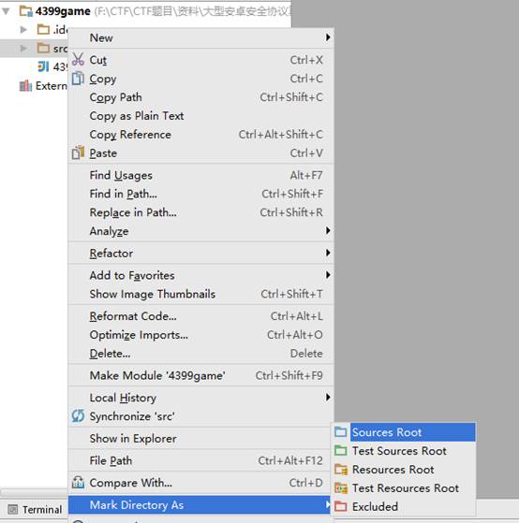Choose the Test Resources Root icon
This screenshot has width=519, height=523.
coord(341,488)
